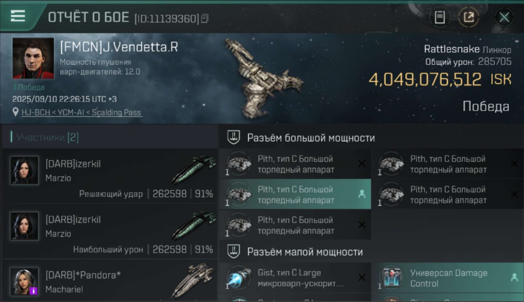Open *Pandora* pilot portrait
The width and height of the screenshot is (524, 302).
point(25,281)
